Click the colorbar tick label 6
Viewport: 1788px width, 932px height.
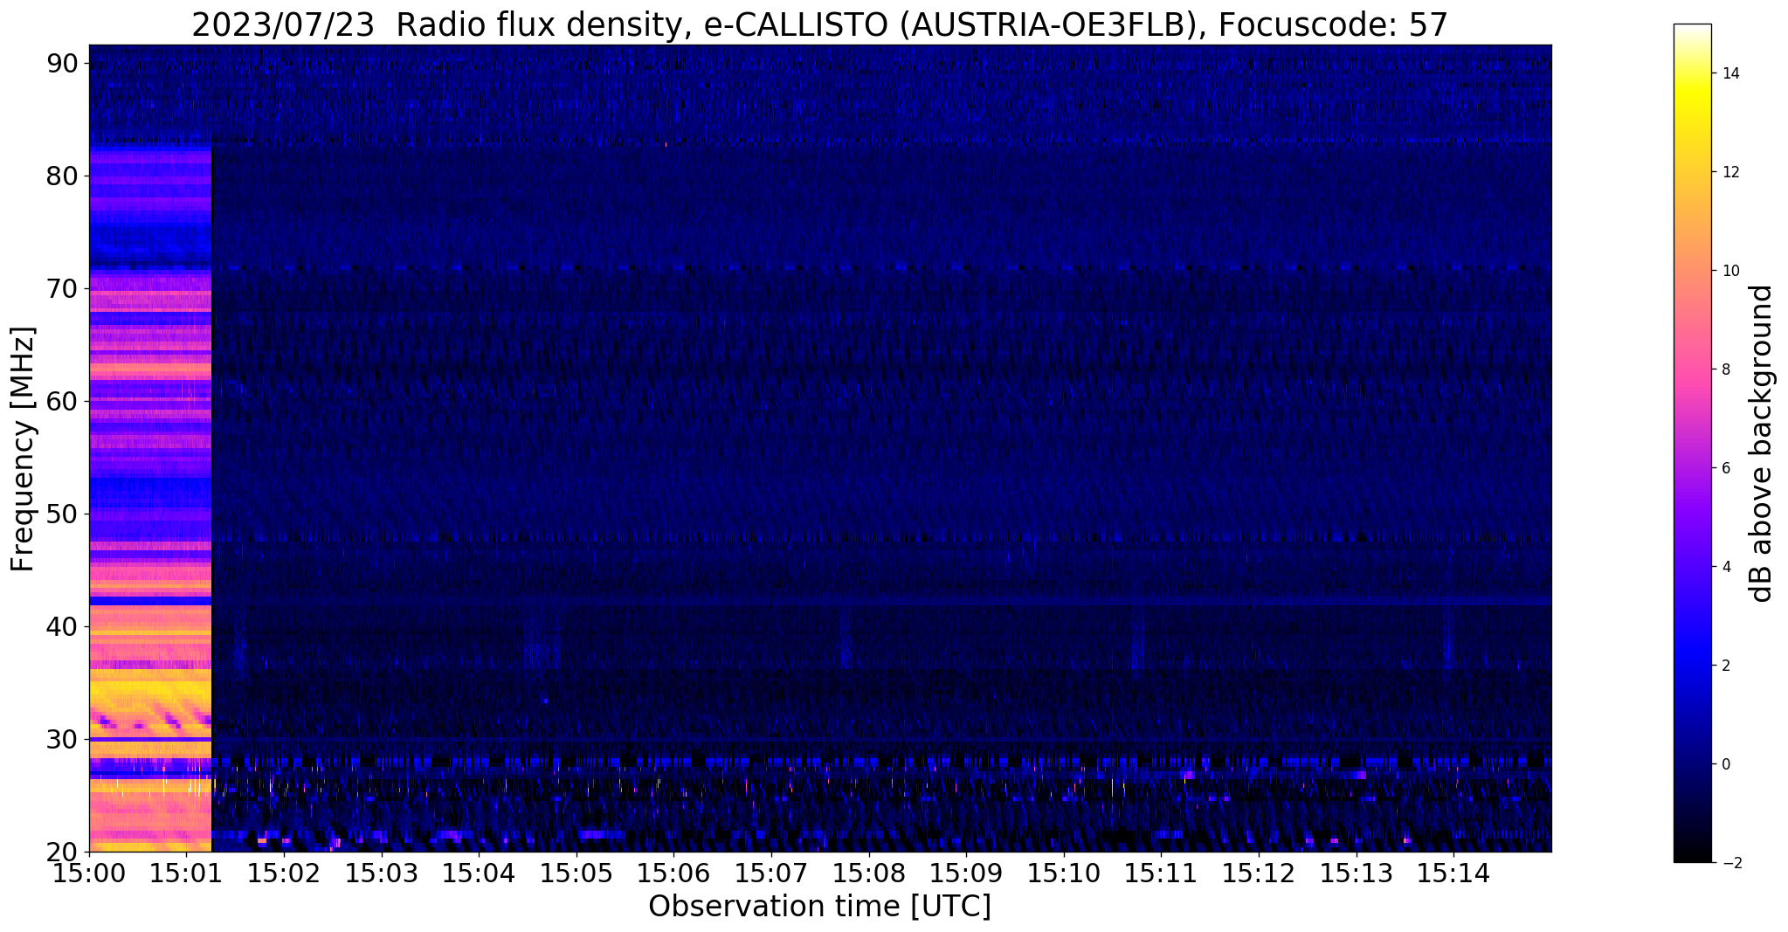point(1725,468)
